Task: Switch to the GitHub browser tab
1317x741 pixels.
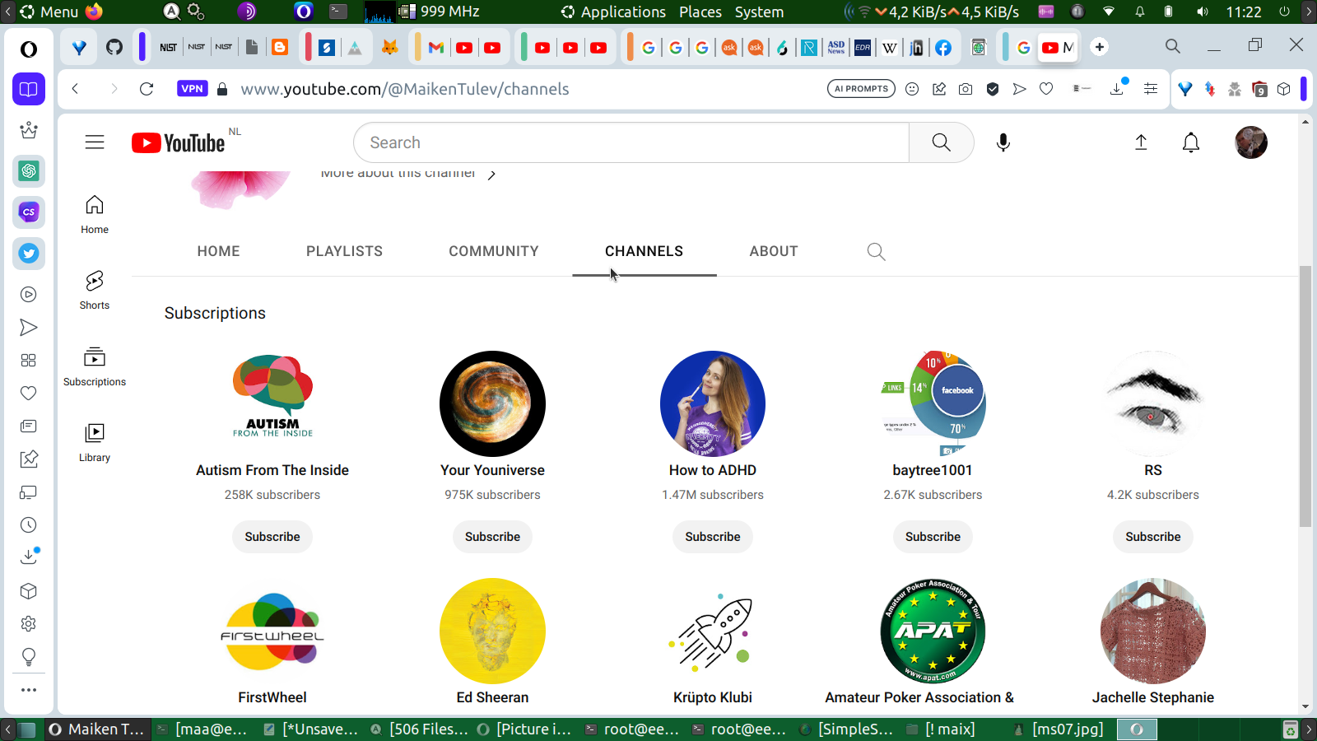Action: click(114, 48)
